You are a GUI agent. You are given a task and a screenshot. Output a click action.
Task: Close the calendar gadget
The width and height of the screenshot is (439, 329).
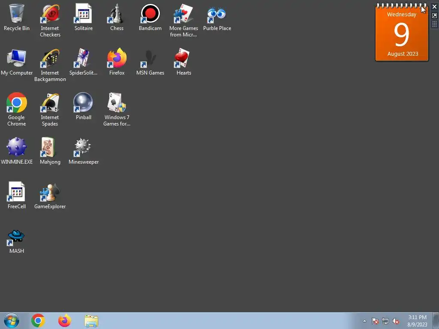click(435, 7)
